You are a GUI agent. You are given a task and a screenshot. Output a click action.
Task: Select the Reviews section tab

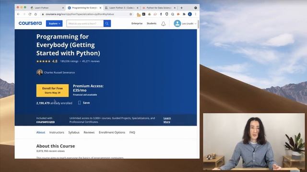click(x=89, y=132)
